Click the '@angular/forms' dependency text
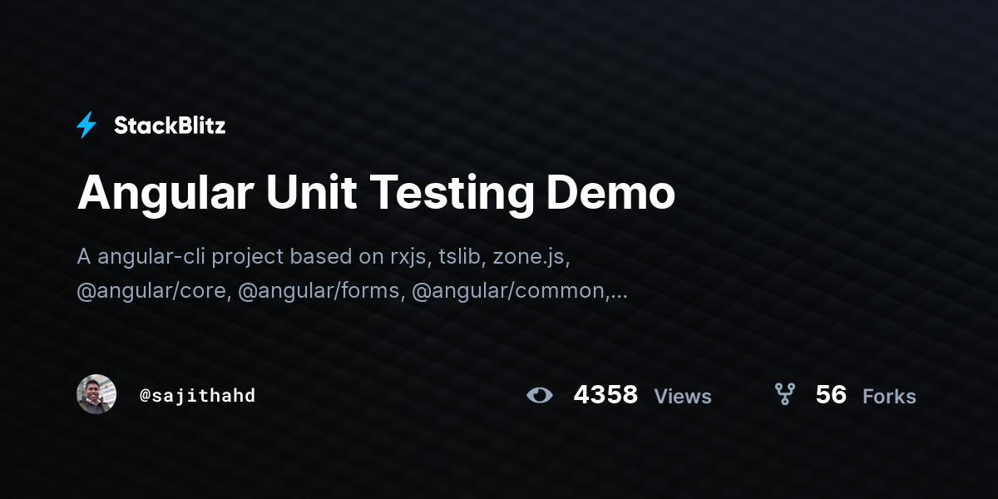Viewport: 998px width, 499px height. point(321,291)
